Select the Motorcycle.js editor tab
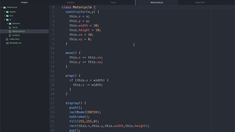Viewport: 235px width, 132px height. (x=157, y=3)
